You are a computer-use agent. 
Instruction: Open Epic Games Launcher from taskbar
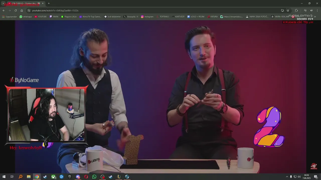click(x=70, y=177)
